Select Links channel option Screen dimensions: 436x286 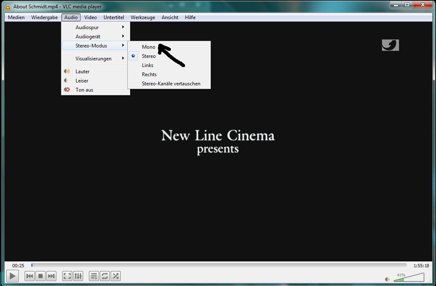169,65
